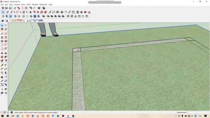Viewport: 210px width, 118px height.
Task: Select the 3D Text tool in the left toolset
Action: coord(6,73)
